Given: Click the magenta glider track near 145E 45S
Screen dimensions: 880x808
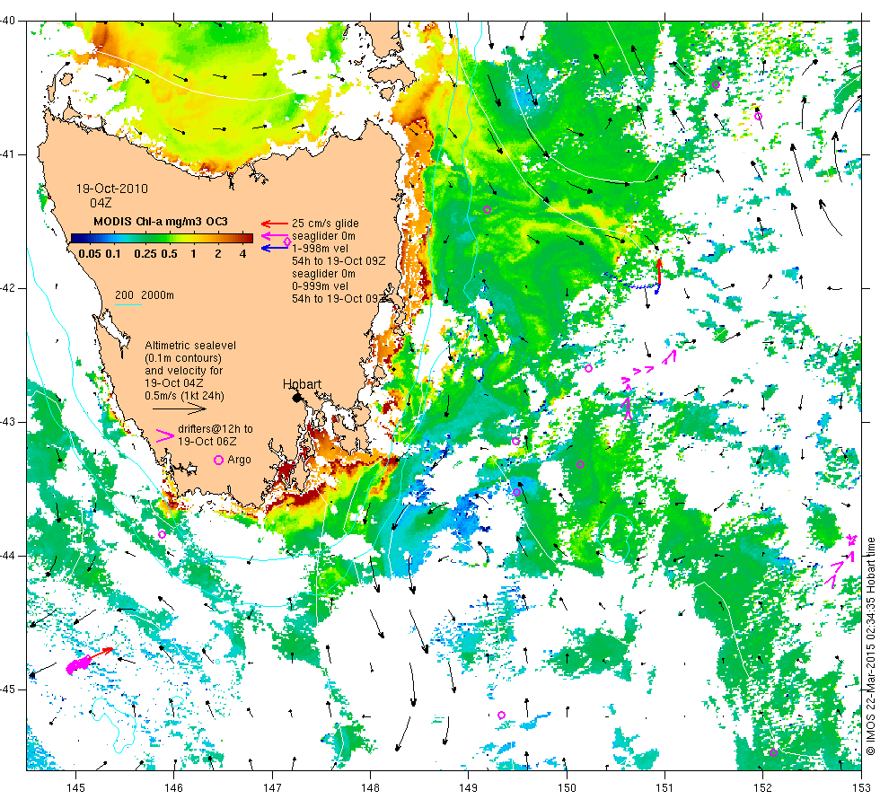Looking at the screenshot, I should pyautogui.click(x=79, y=663).
